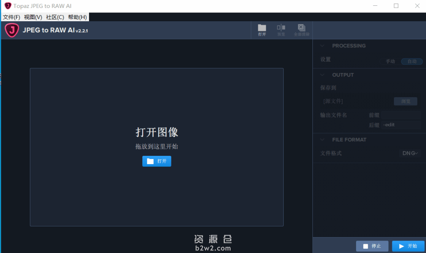Click the folder icon on the center 打开 button

coord(150,161)
